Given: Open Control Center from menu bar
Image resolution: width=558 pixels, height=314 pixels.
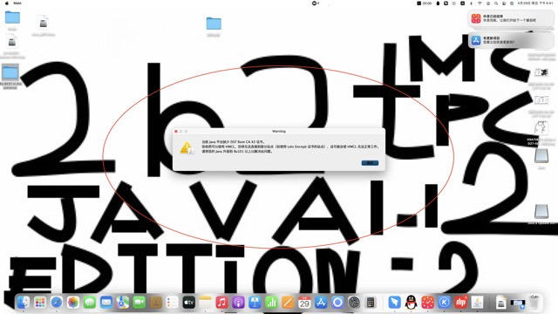Looking at the screenshot, I should coord(504,3).
